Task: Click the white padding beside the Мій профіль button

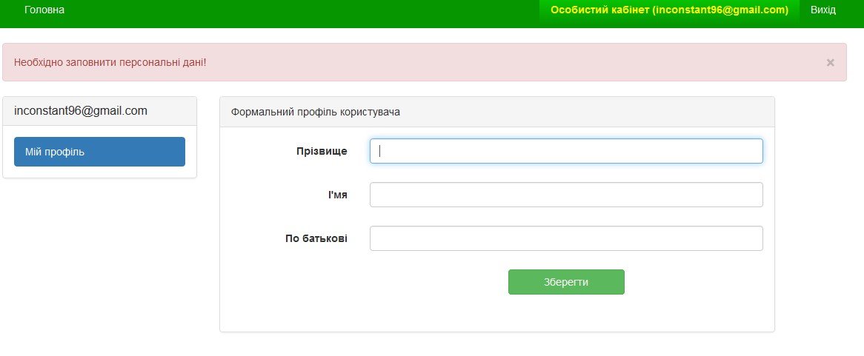Action: pyautogui.click(x=191, y=152)
